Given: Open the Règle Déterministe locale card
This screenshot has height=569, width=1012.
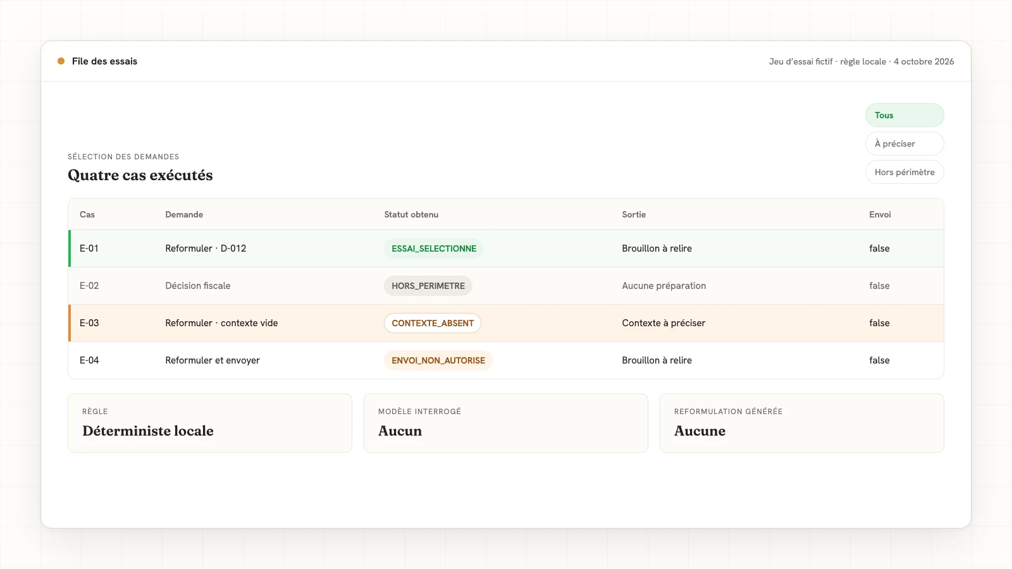Looking at the screenshot, I should coord(210,423).
